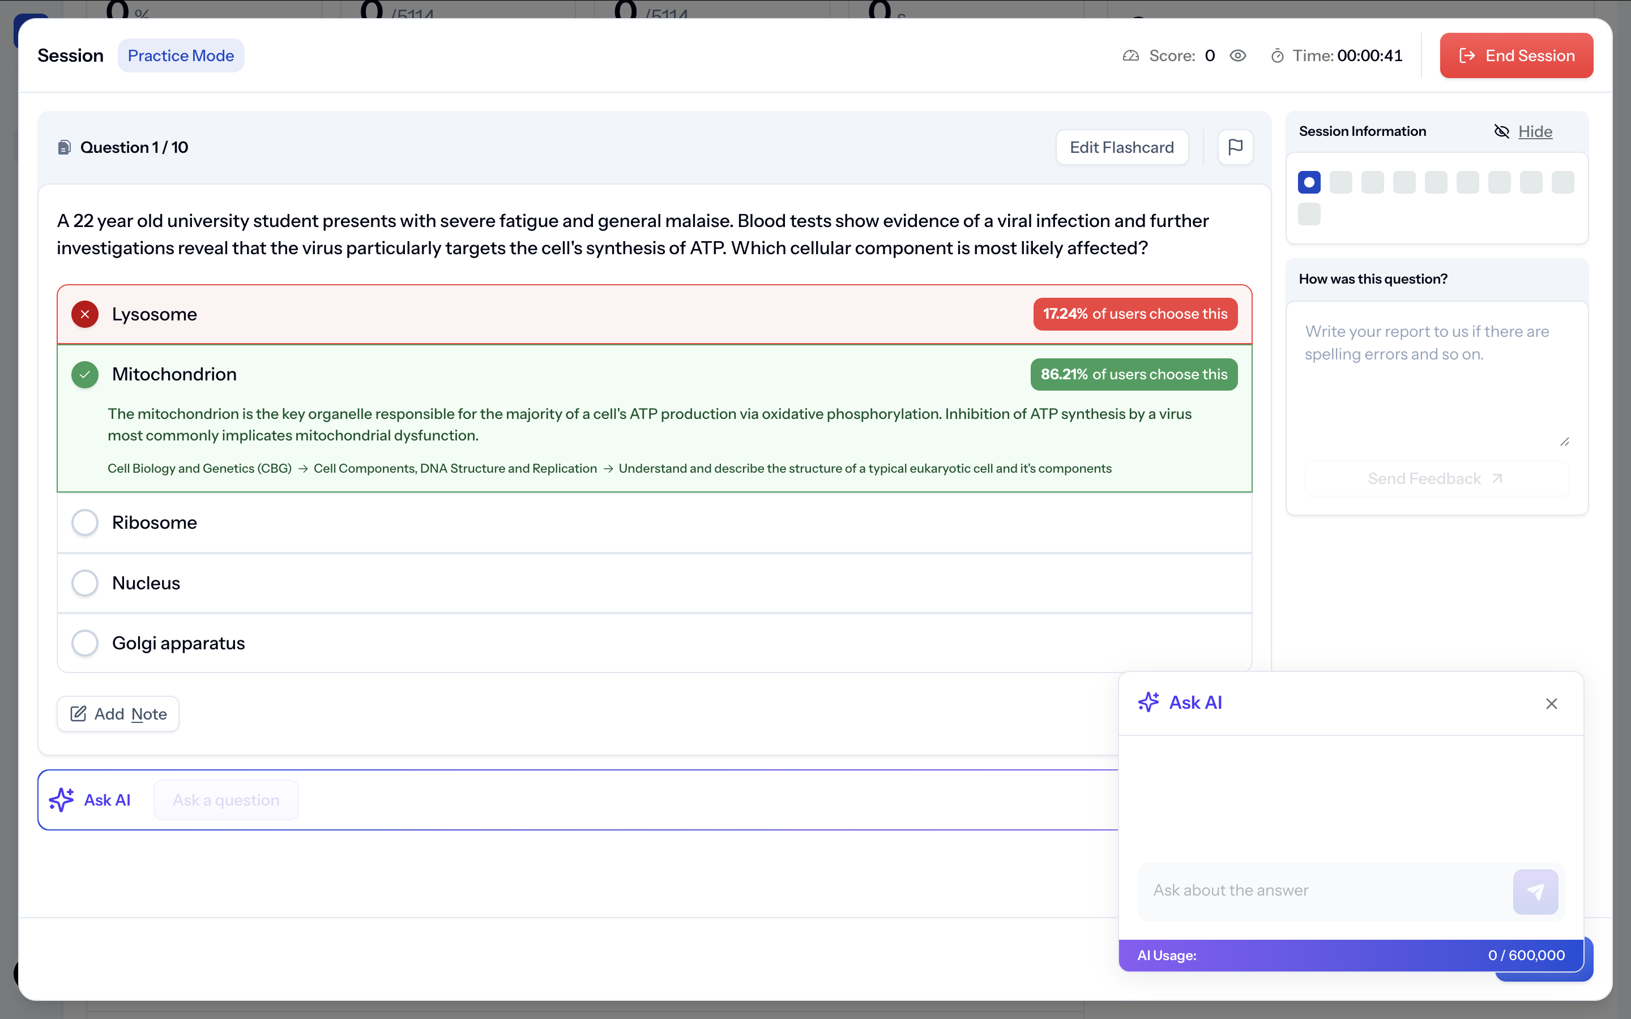
Task: Open Edit Flashcard
Action: [1121, 148]
